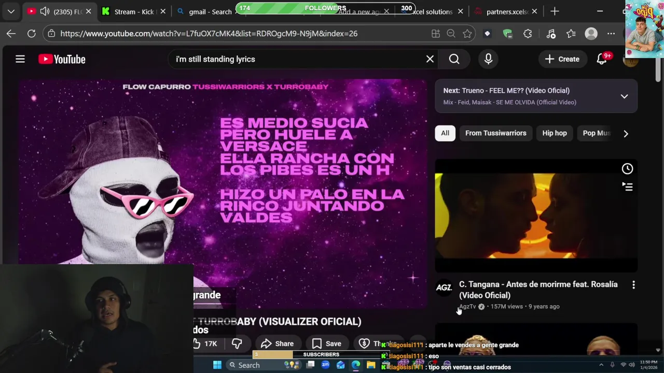Go back in the browser
664x373 pixels.
tap(11, 34)
